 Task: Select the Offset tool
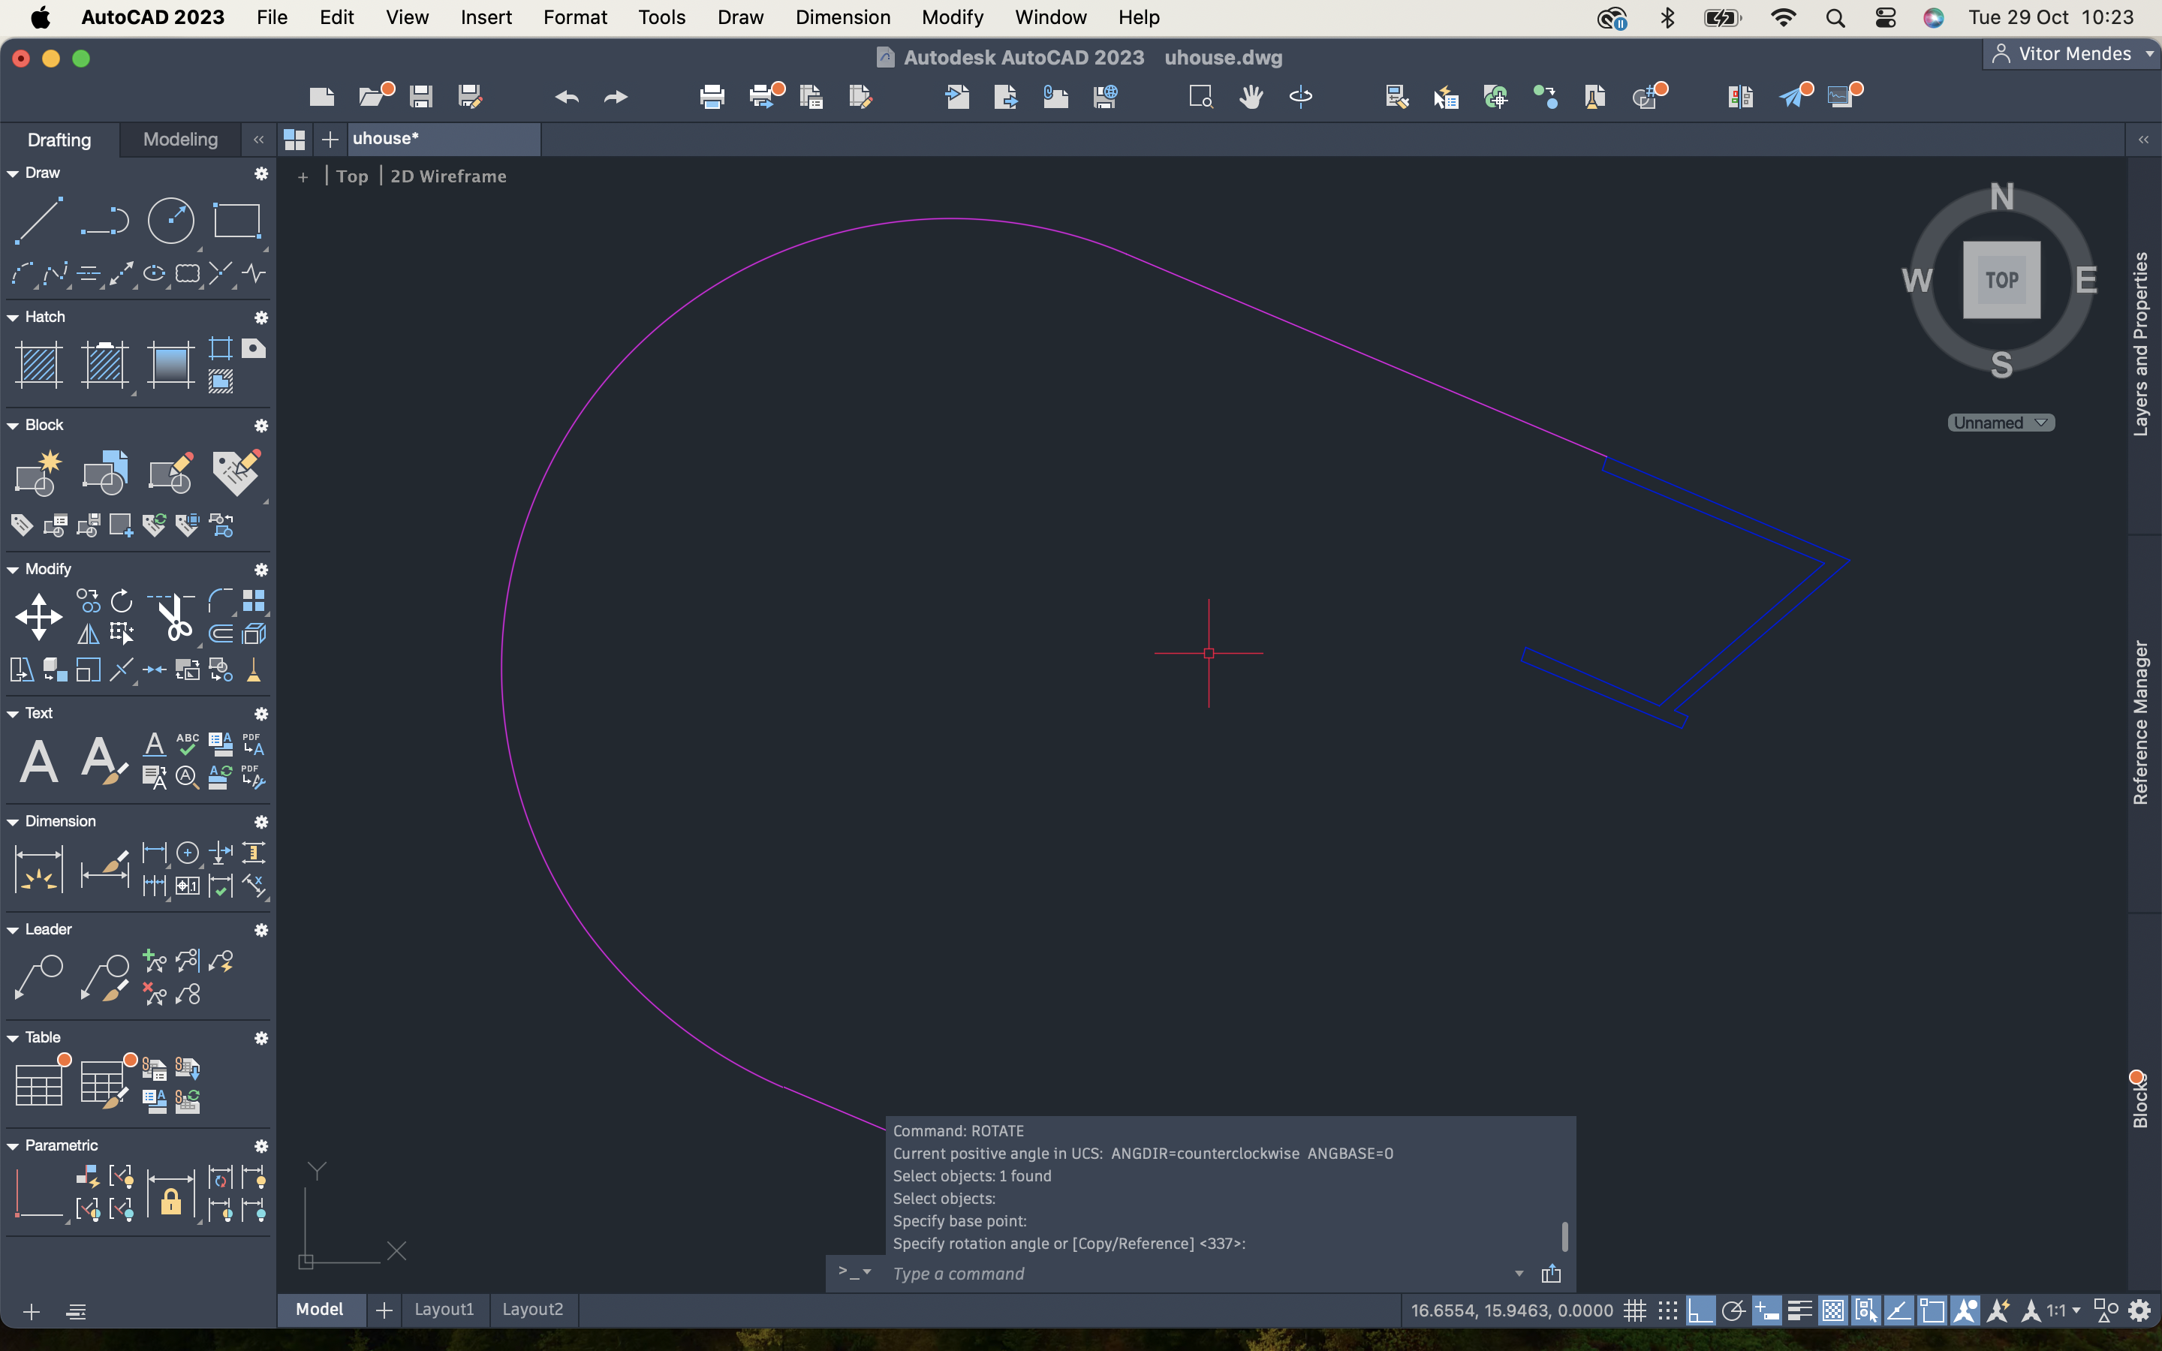[221, 634]
